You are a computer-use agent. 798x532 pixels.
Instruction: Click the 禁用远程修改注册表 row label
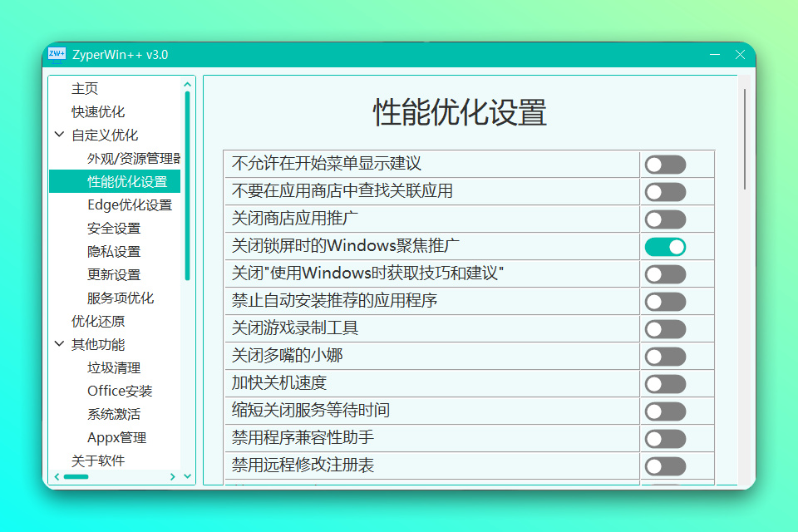(x=303, y=465)
